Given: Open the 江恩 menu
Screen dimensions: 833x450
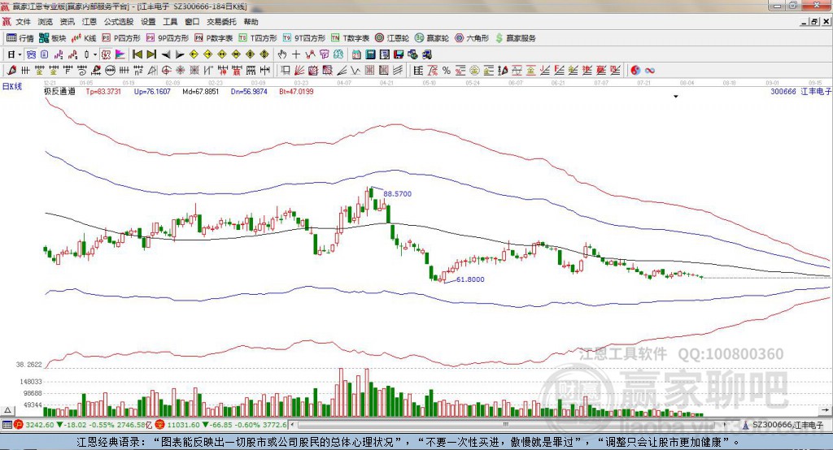Looking at the screenshot, I should tap(89, 22).
